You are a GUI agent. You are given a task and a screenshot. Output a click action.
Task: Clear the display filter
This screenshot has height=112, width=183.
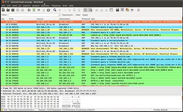[78, 15]
